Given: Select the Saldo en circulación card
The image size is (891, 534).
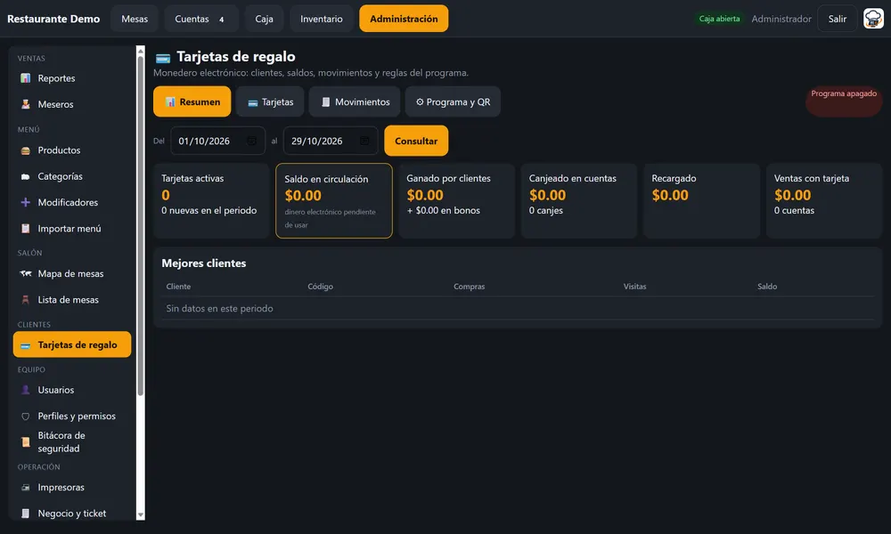Looking at the screenshot, I should (x=334, y=201).
